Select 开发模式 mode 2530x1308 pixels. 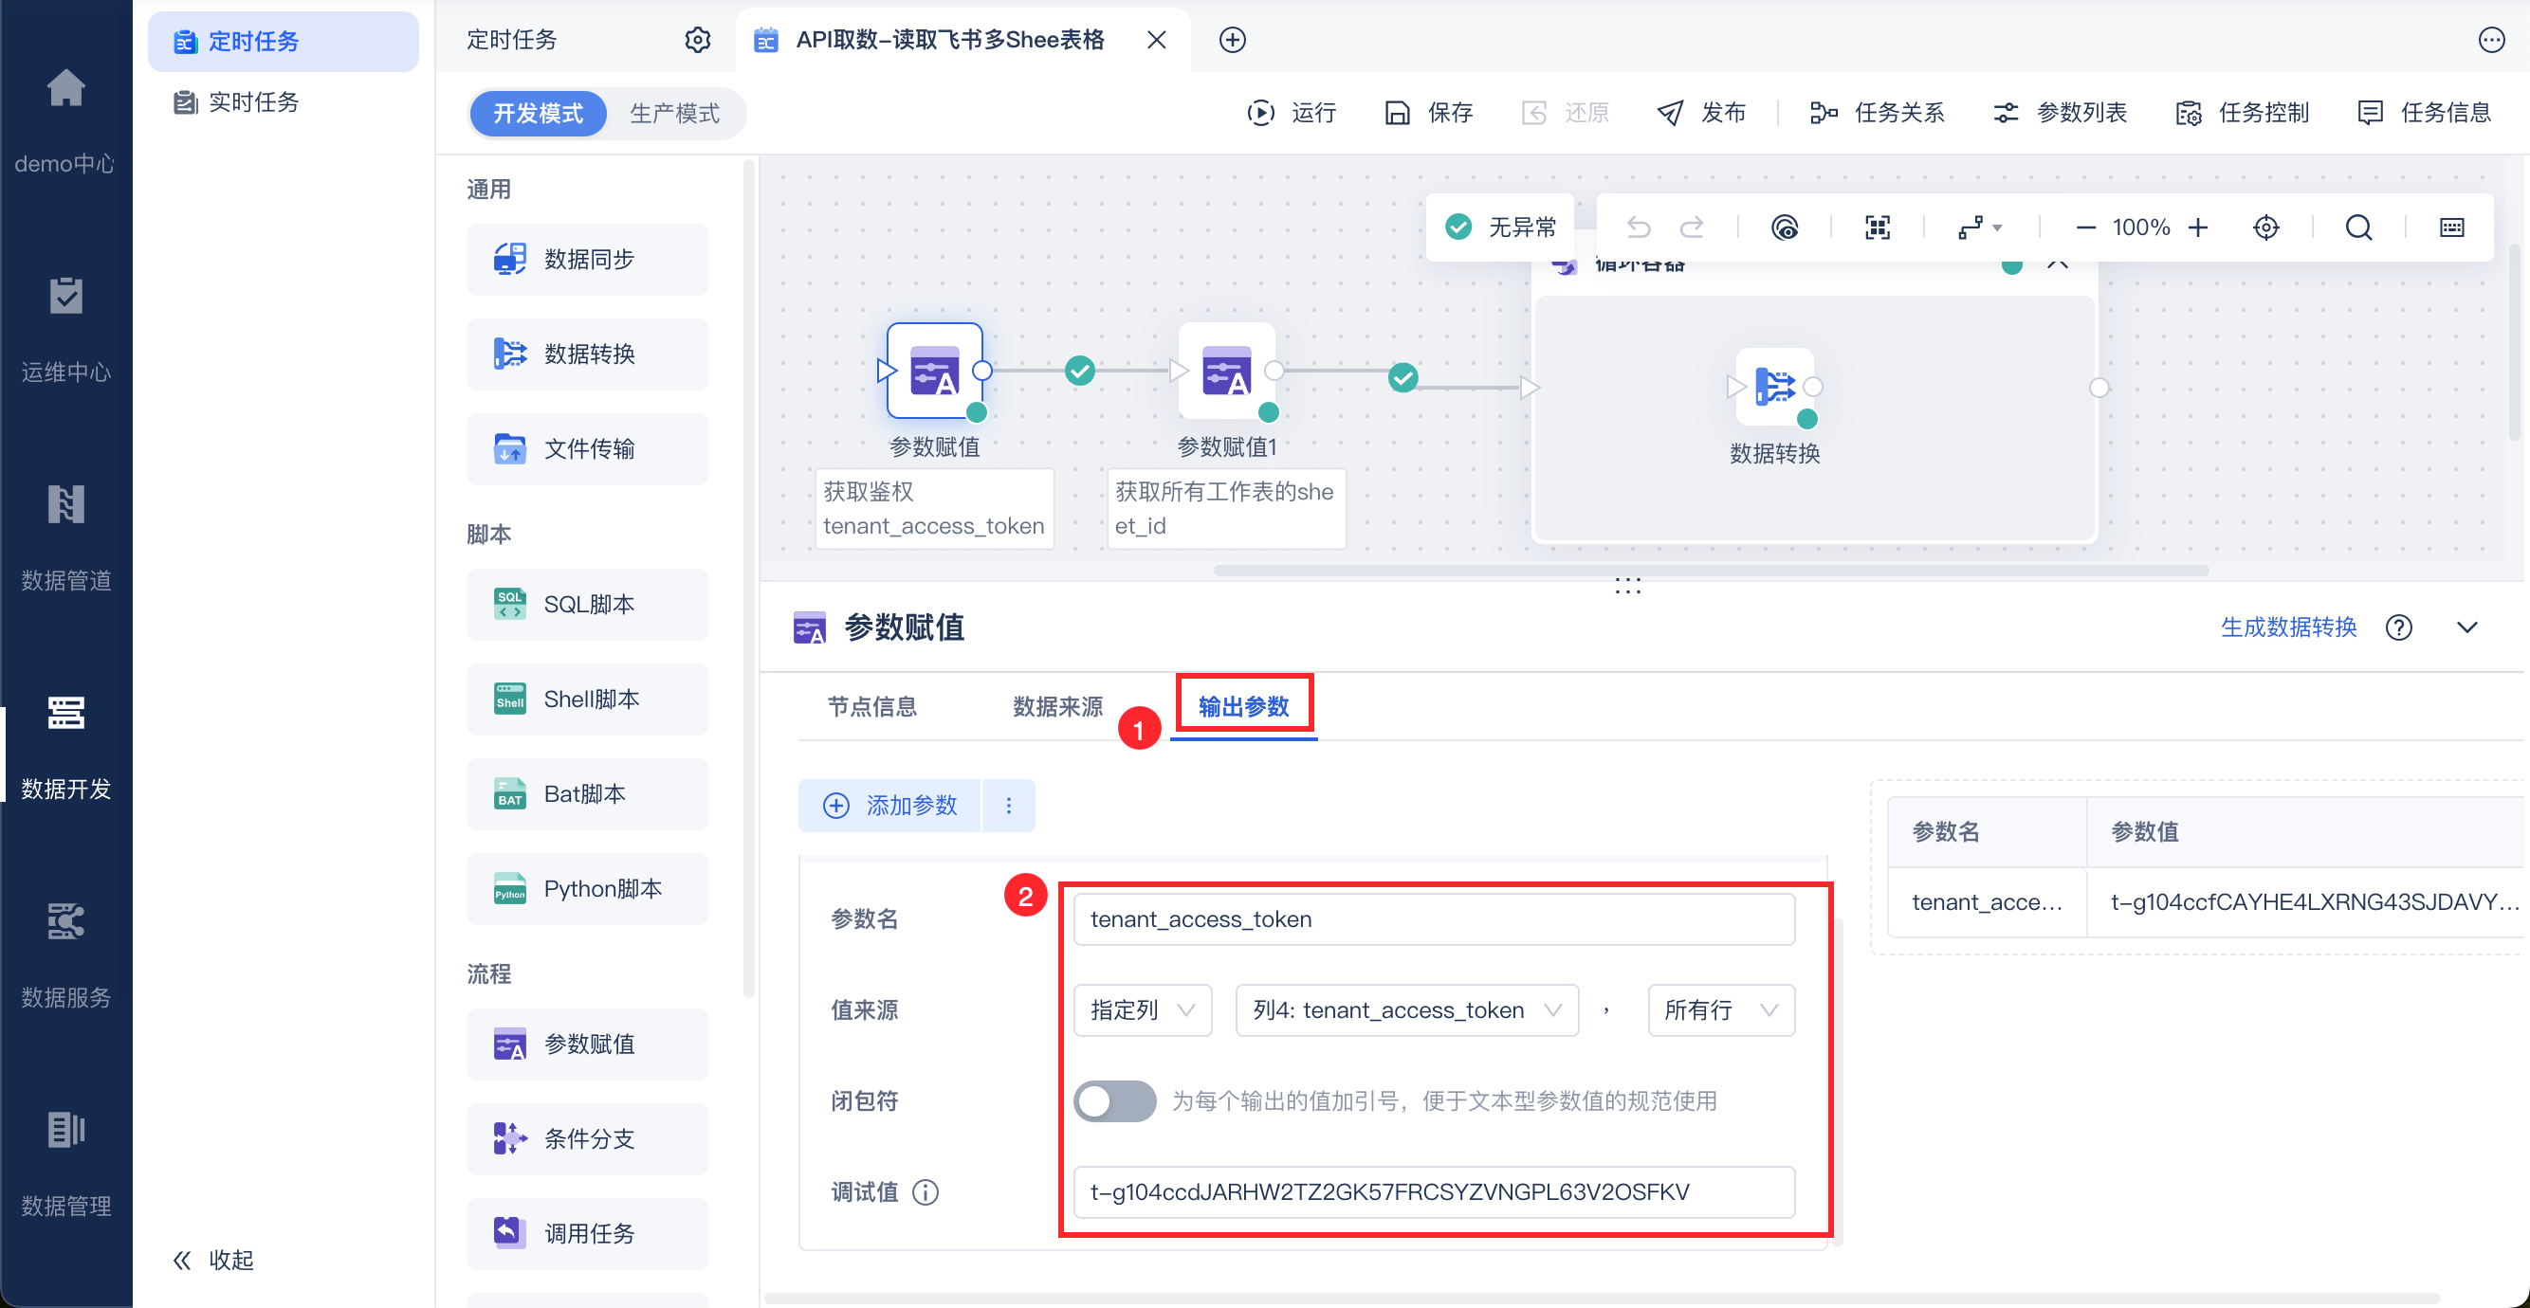[x=538, y=113]
